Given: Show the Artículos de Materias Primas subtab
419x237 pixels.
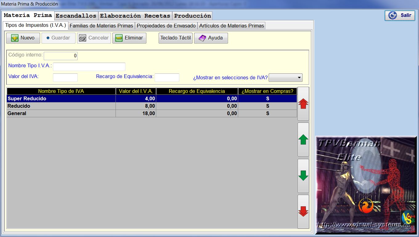Looking at the screenshot, I should click(x=231, y=26).
